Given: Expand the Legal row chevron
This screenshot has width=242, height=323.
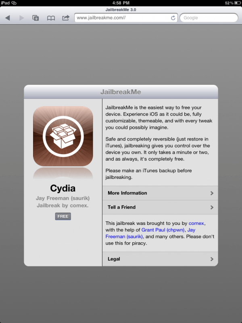Looking at the screenshot, I should coord(212,259).
